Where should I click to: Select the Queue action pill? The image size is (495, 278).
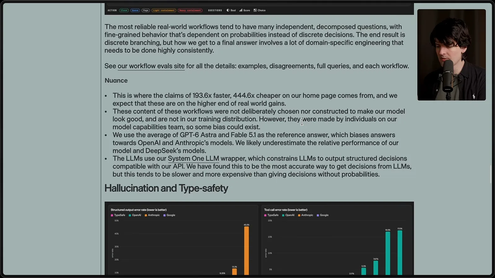pos(135,10)
